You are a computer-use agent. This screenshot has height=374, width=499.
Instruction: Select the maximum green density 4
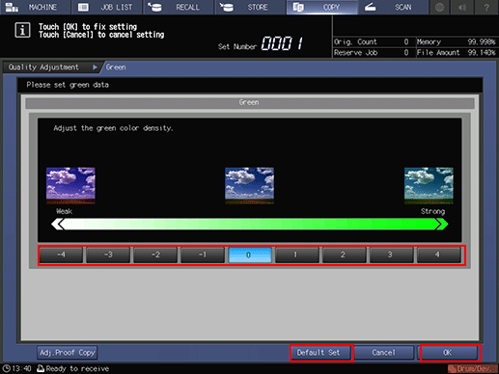coord(437,255)
